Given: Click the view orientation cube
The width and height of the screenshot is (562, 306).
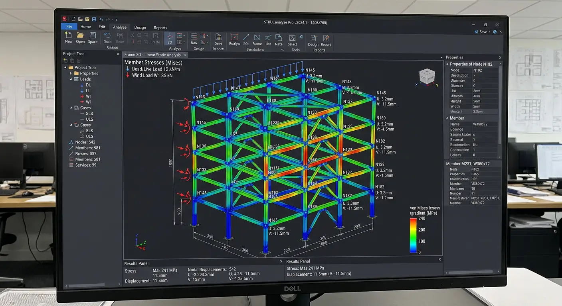Looking at the screenshot, I should 427,77.
